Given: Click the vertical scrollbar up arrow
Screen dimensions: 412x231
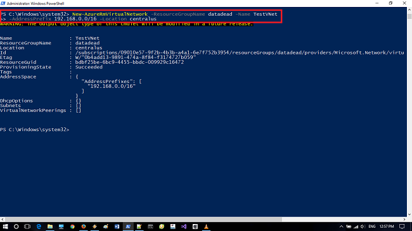Looking at the screenshot, I should click(x=409, y=9).
